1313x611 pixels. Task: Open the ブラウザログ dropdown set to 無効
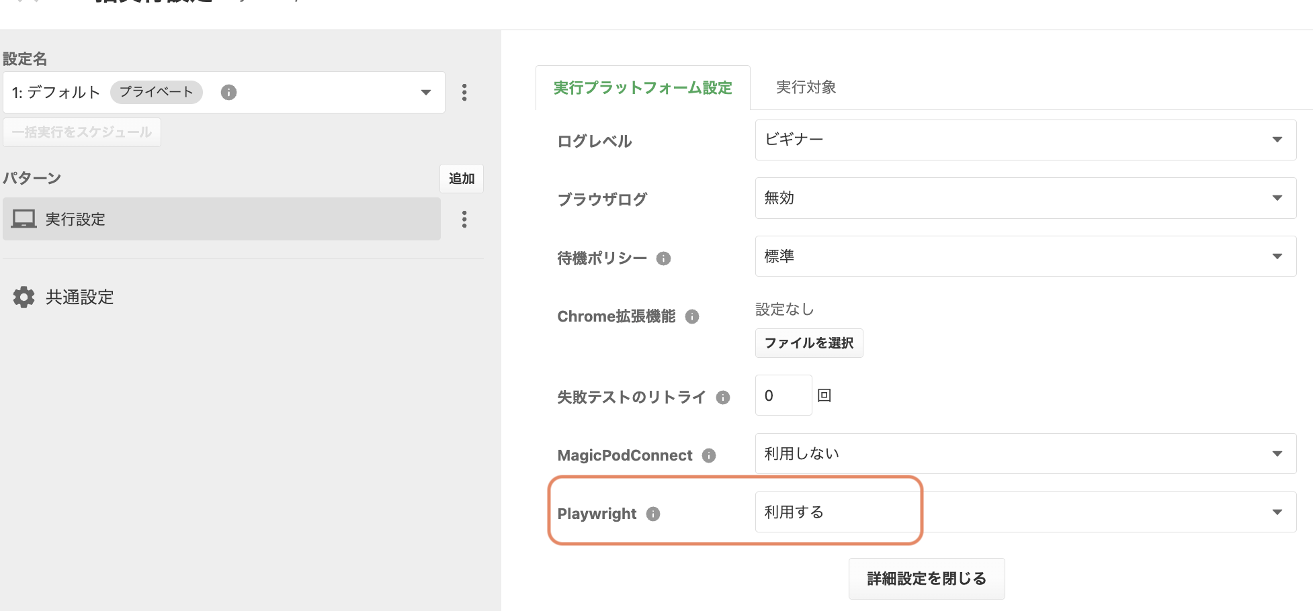(1025, 198)
